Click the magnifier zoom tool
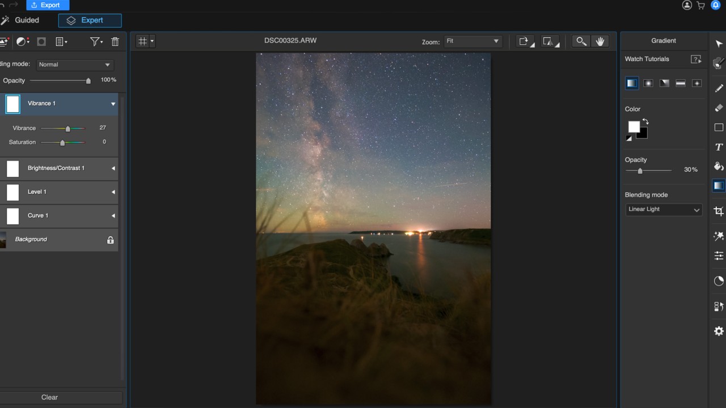 tap(581, 41)
